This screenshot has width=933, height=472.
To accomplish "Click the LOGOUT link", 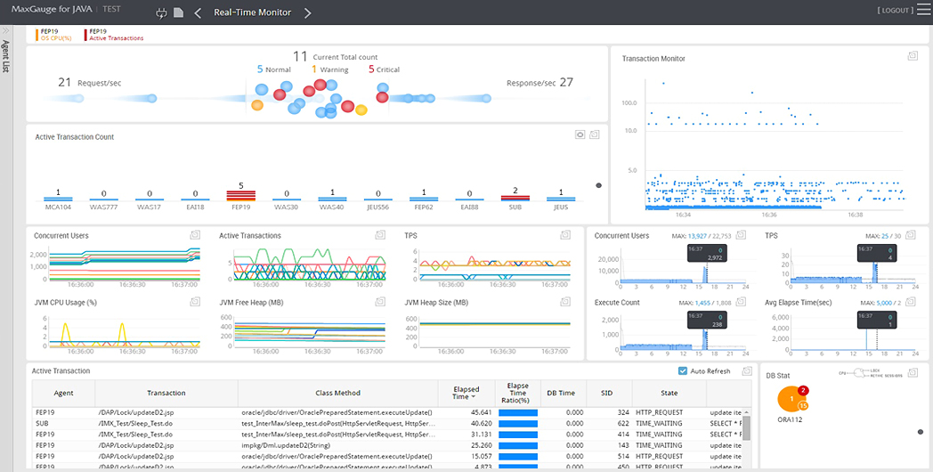I will [895, 10].
